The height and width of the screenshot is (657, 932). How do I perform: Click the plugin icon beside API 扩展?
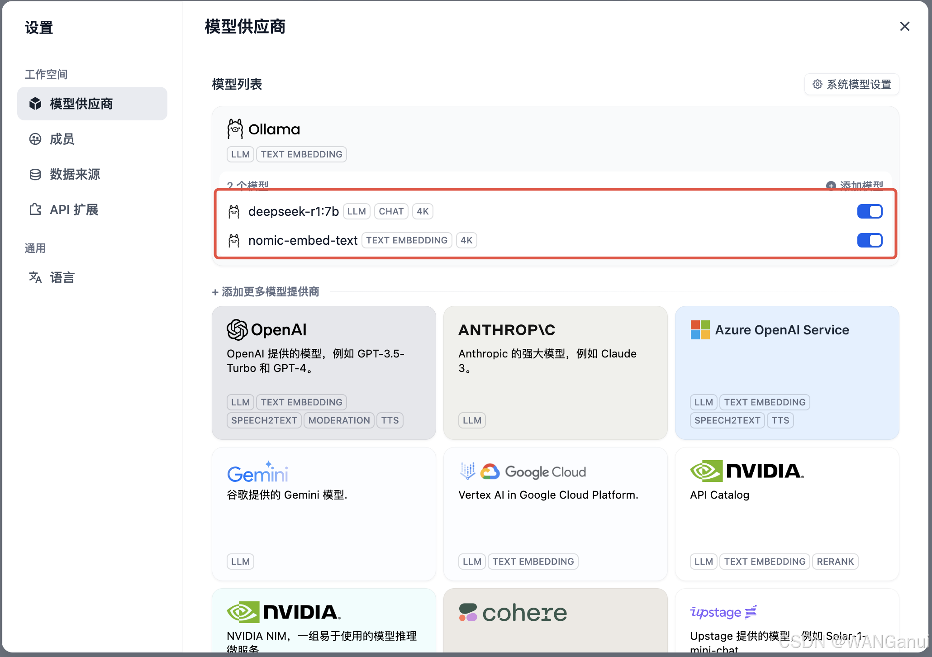coord(35,209)
